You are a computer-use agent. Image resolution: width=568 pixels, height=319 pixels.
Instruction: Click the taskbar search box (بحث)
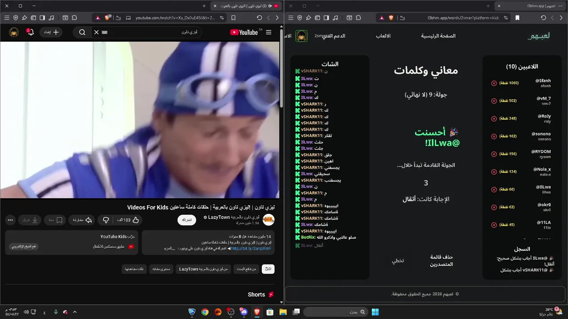pos(336,312)
